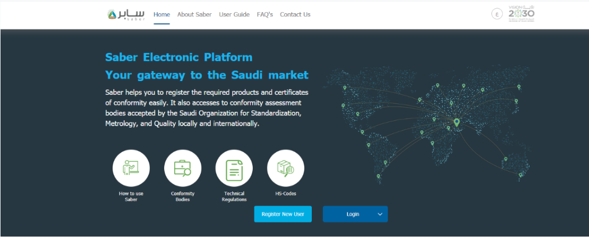Click the 'Saber Electronic Platform' heading
589x239 pixels.
coord(179,57)
